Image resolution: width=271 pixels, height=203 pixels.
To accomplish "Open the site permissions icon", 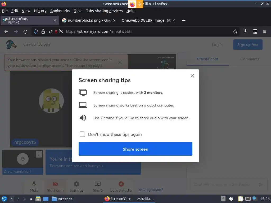I will (51, 32).
